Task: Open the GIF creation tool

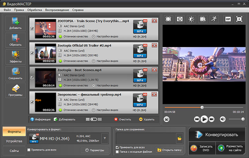Action: [x=228, y=19]
